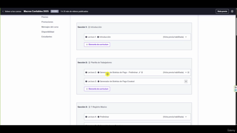Click the back arrow beside Volver a los cursos
The image size is (237, 133).
pyautogui.click(x=3, y=11)
